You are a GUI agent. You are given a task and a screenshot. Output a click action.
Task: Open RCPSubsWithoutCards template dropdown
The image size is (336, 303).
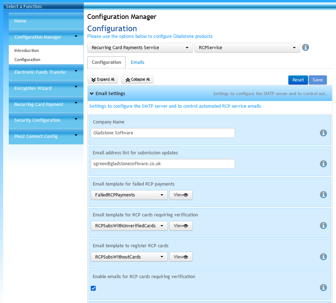129,257
